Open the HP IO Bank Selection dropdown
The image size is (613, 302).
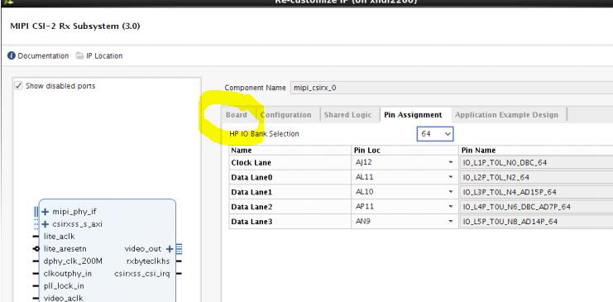(x=435, y=134)
